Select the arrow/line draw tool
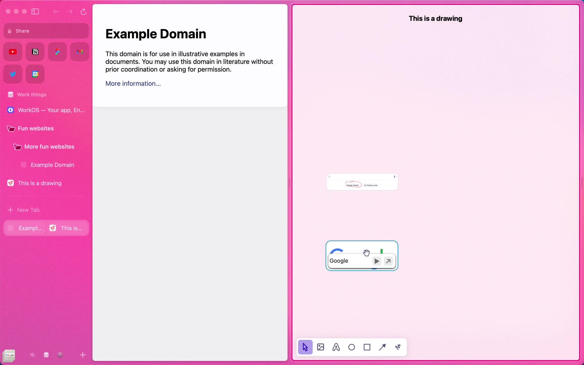The image size is (584, 365). (382, 347)
